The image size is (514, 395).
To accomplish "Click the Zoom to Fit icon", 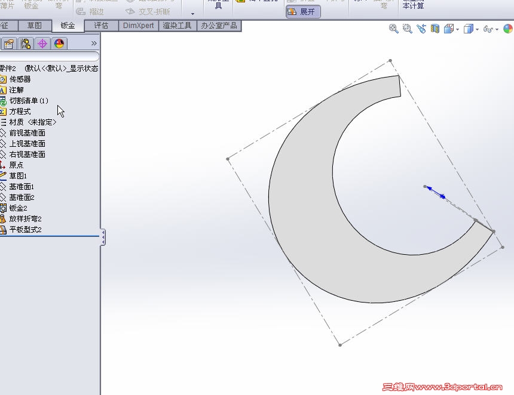I will click(393, 29).
